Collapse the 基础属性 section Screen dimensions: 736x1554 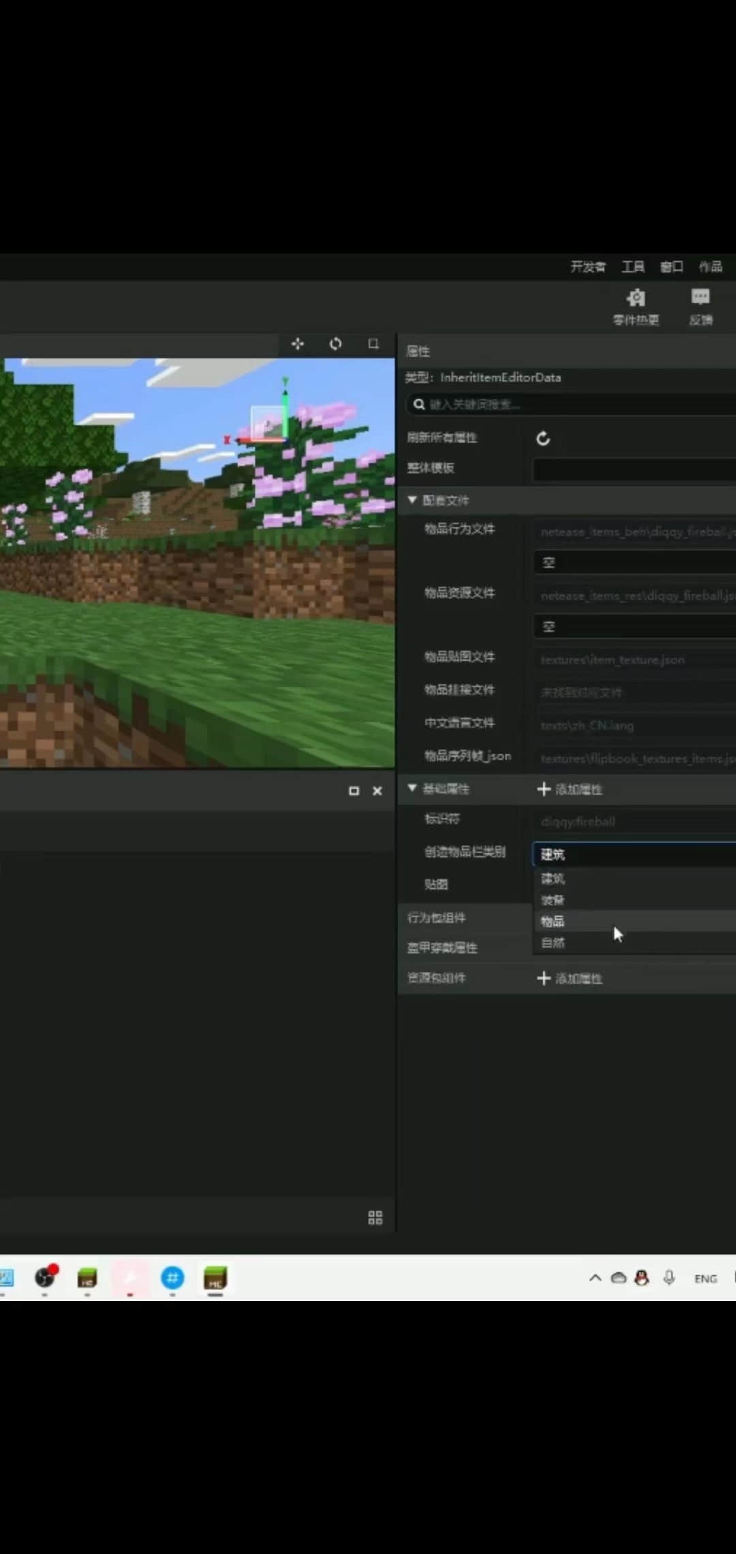click(412, 789)
